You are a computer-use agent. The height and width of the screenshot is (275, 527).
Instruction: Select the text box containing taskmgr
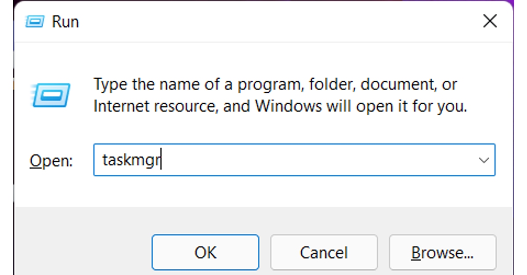tap(263, 159)
